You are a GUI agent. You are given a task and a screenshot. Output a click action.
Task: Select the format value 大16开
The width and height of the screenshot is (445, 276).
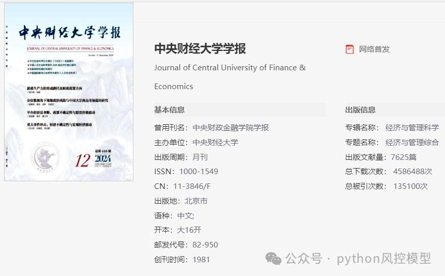189,230
